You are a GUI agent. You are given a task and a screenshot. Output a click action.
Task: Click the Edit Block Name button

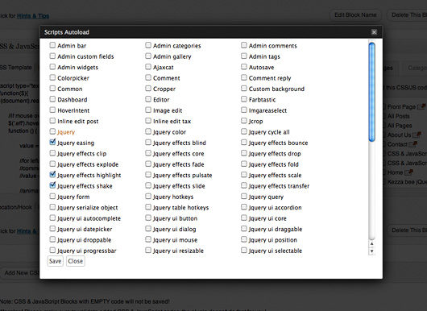pyautogui.click(x=355, y=15)
